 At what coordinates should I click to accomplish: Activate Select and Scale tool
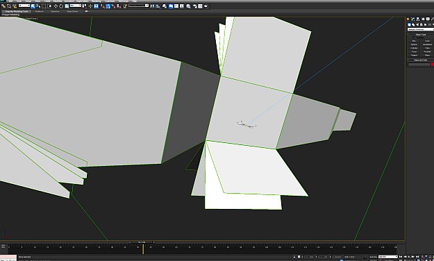click(67, 6)
